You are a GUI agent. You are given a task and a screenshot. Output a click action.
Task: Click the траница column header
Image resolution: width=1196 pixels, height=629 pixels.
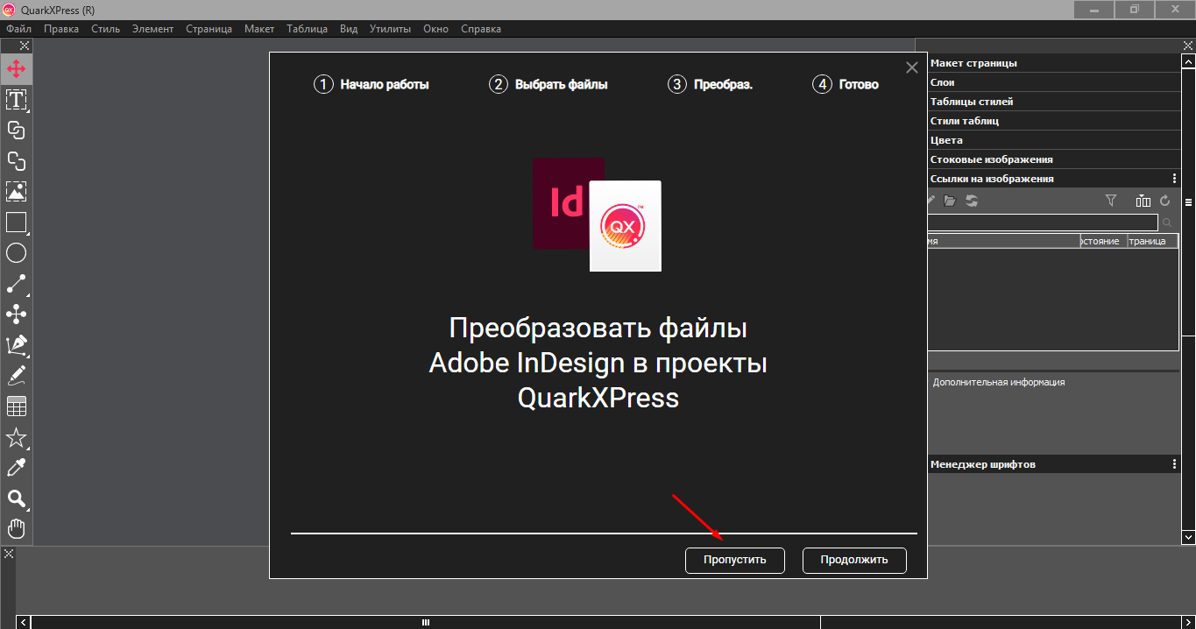(x=1150, y=241)
